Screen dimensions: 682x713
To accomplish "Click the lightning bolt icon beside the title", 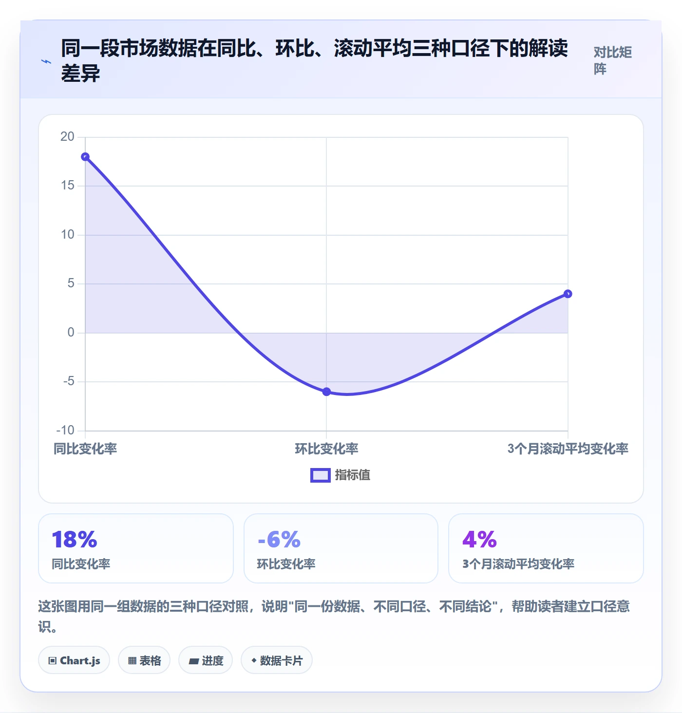I will (x=46, y=61).
